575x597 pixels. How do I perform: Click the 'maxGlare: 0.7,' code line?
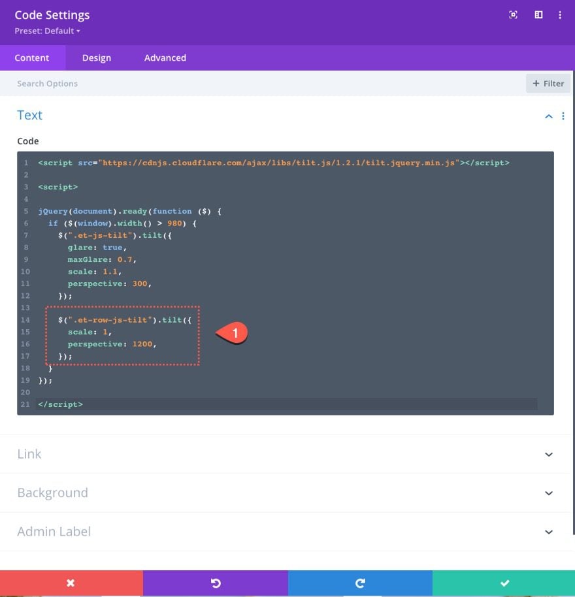click(102, 260)
